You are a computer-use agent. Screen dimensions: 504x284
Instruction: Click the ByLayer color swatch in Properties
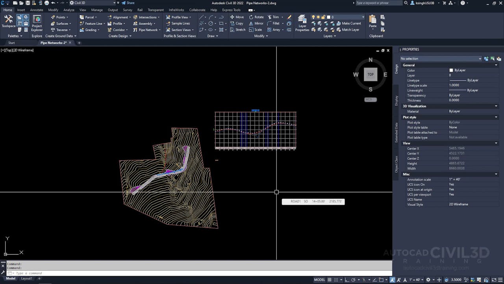pyautogui.click(x=451, y=70)
